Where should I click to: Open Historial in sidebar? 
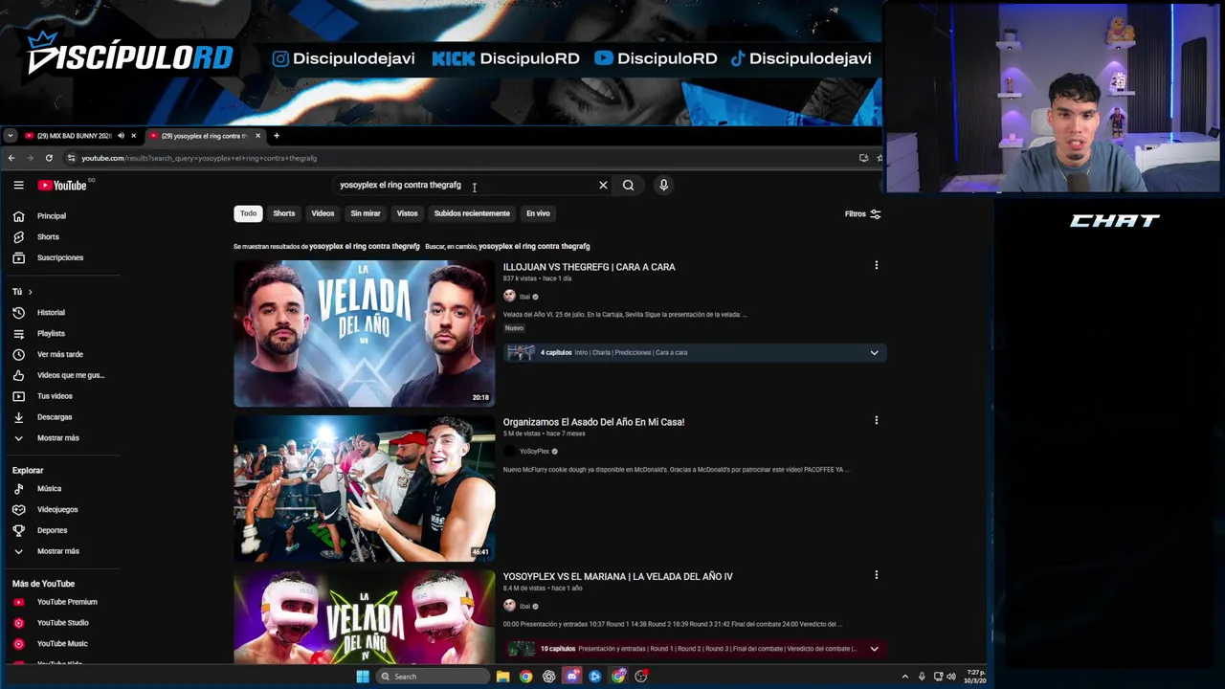click(x=49, y=313)
